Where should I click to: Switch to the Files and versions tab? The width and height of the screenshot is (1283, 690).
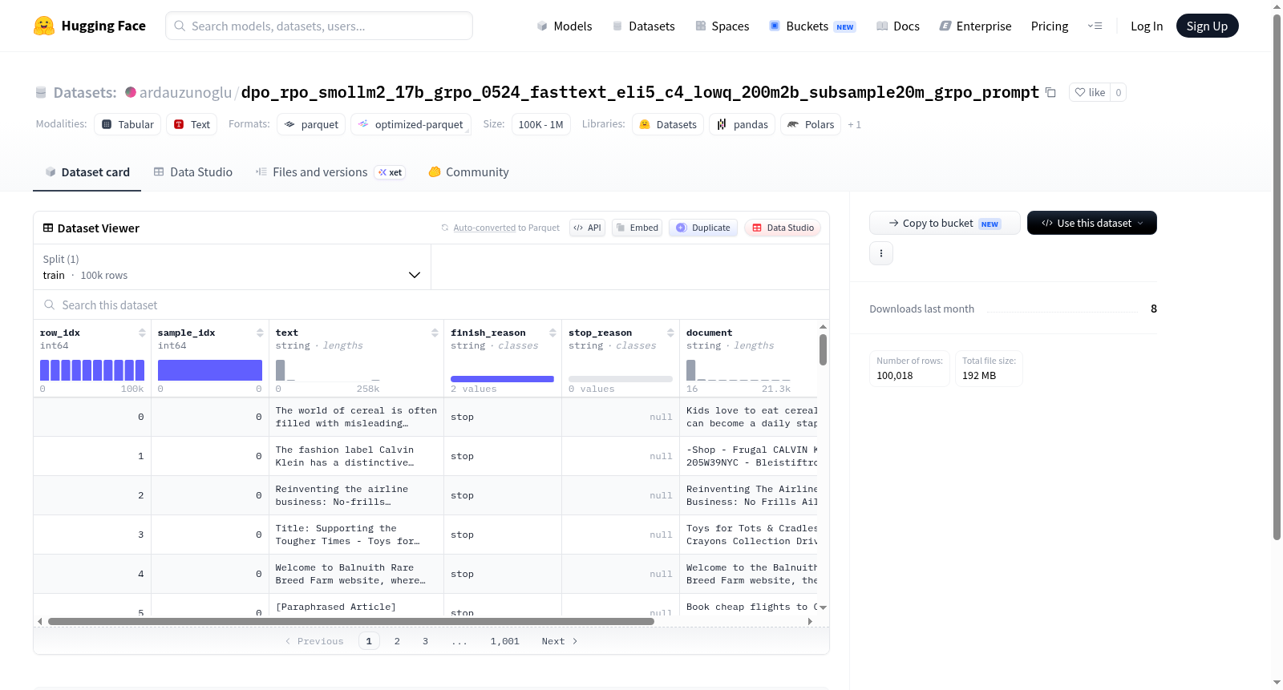click(x=330, y=171)
